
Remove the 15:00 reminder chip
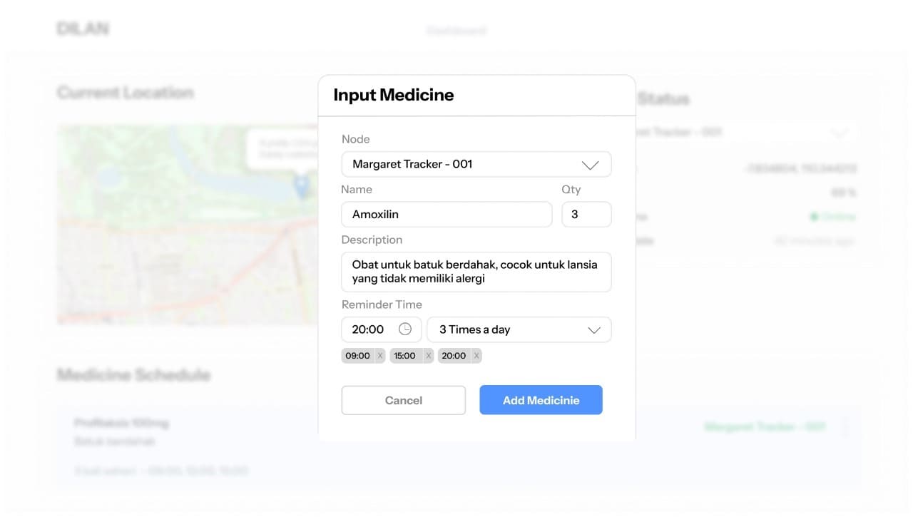[x=429, y=356]
